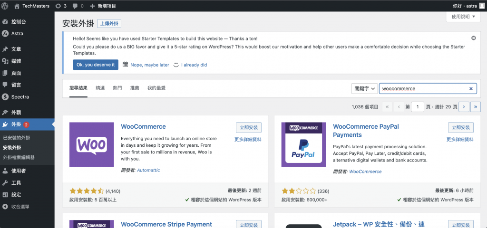
Task: Go to 文章 posts in the sidebar
Action: tap(27, 49)
